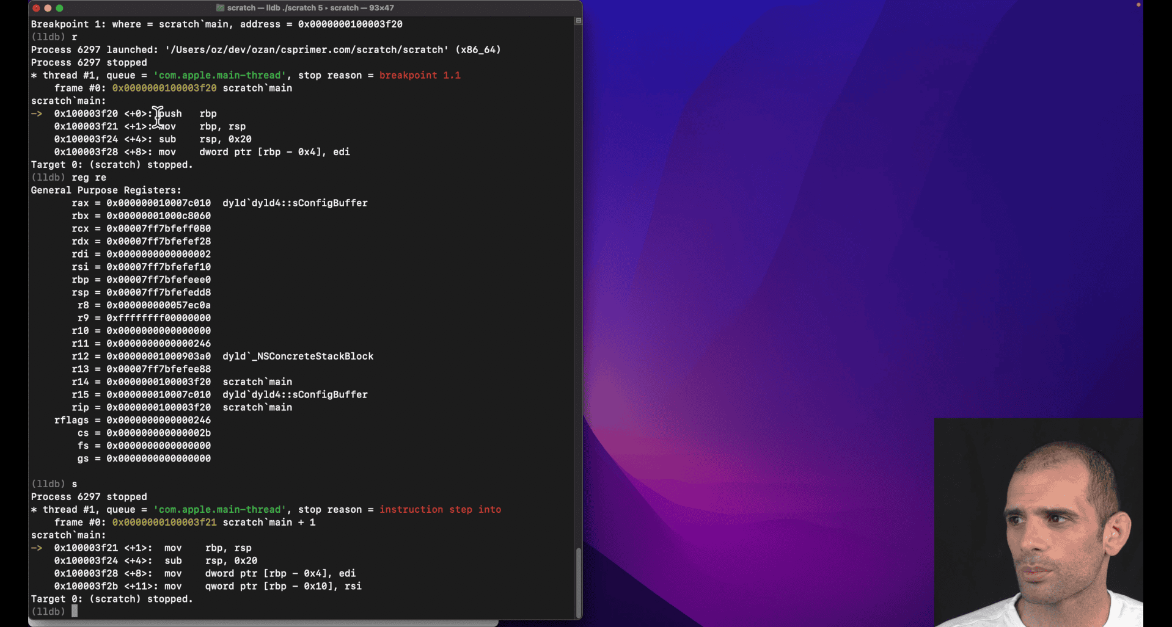Screen dimensions: 1172x627
Task: Click the terminal window title text
Action: coord(310,8)
